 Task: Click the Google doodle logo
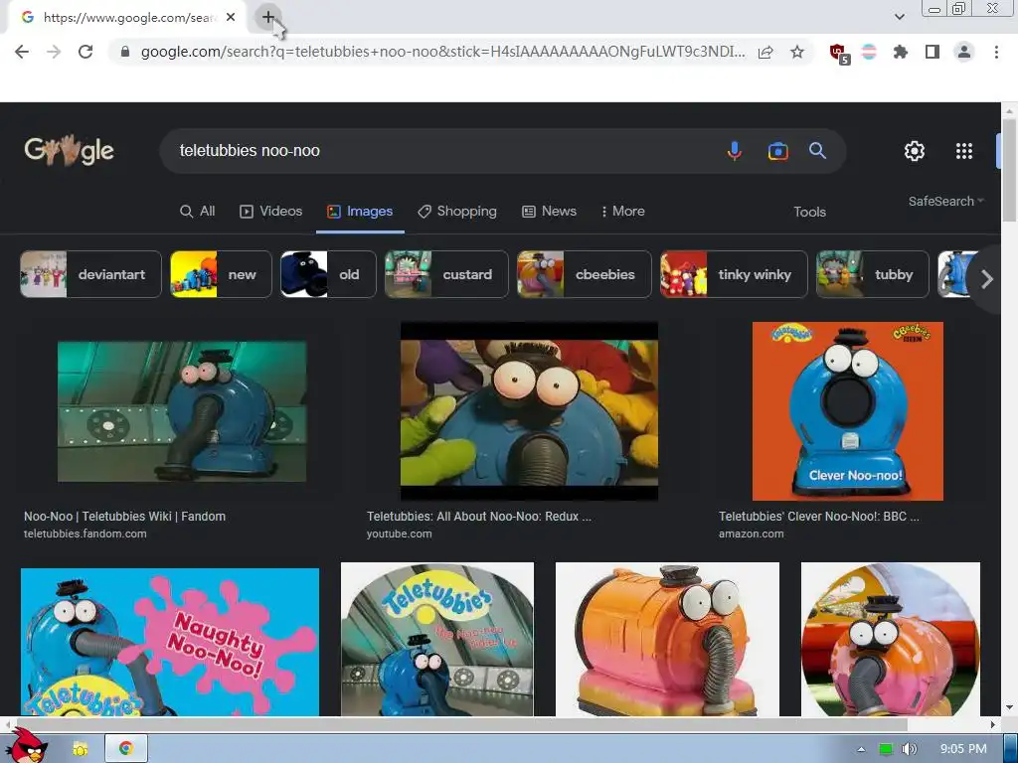[x=69, y=151]
